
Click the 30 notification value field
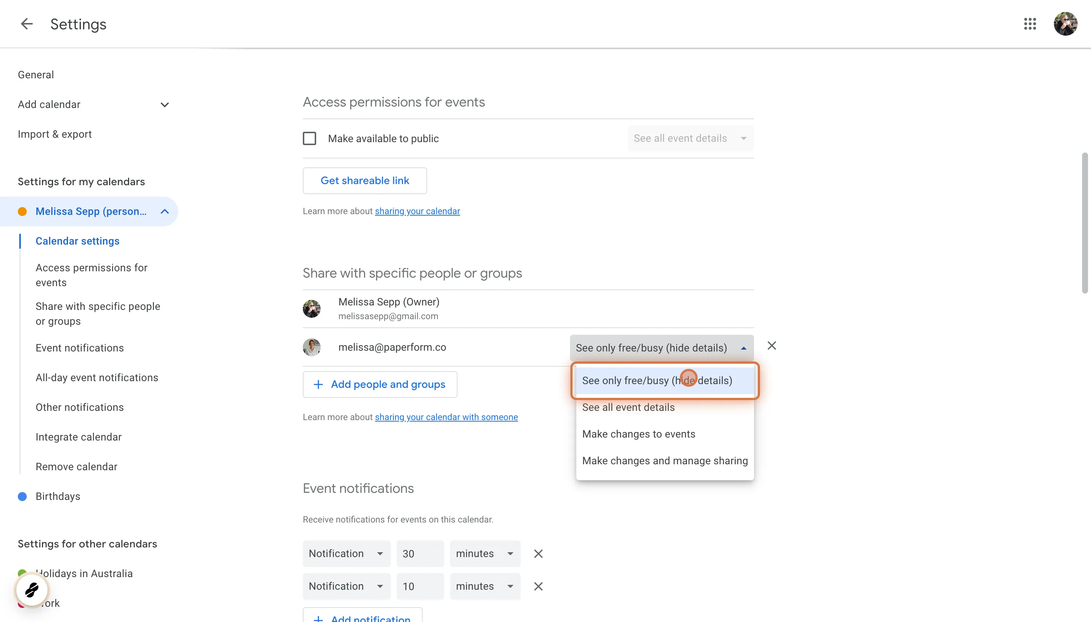(x=420, y=554)
